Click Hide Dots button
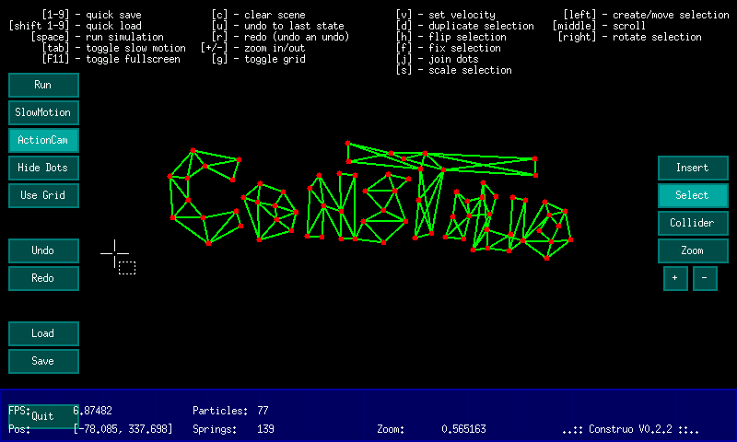This screenshot has height=442, width=737. point(43,168)
